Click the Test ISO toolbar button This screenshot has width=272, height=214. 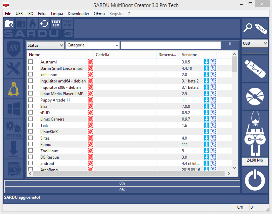pyautogui.click(x=56, y=23)
